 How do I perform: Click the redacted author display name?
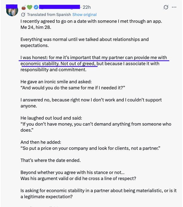point(60,7)
